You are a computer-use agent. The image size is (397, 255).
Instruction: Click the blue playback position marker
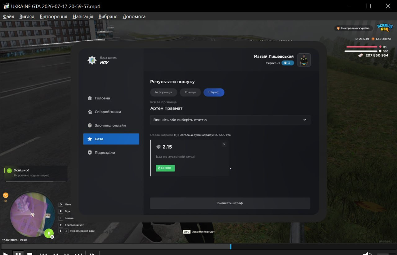(x=230, y=247)
